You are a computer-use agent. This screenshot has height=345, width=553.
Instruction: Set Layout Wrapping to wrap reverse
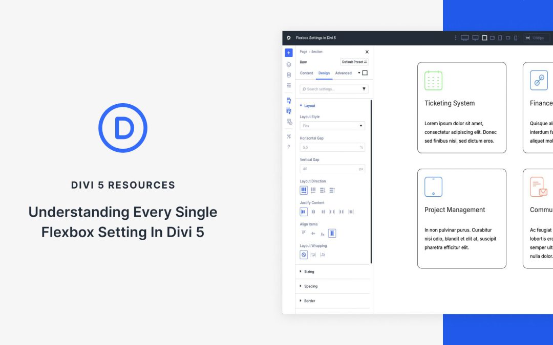(323, 255)
